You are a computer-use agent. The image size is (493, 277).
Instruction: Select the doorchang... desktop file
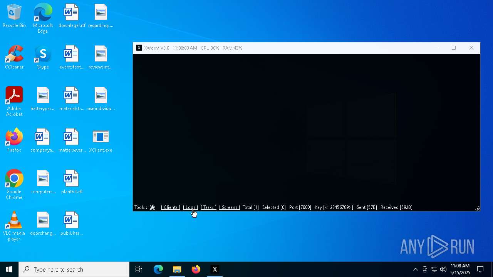(x=43, y=224)
